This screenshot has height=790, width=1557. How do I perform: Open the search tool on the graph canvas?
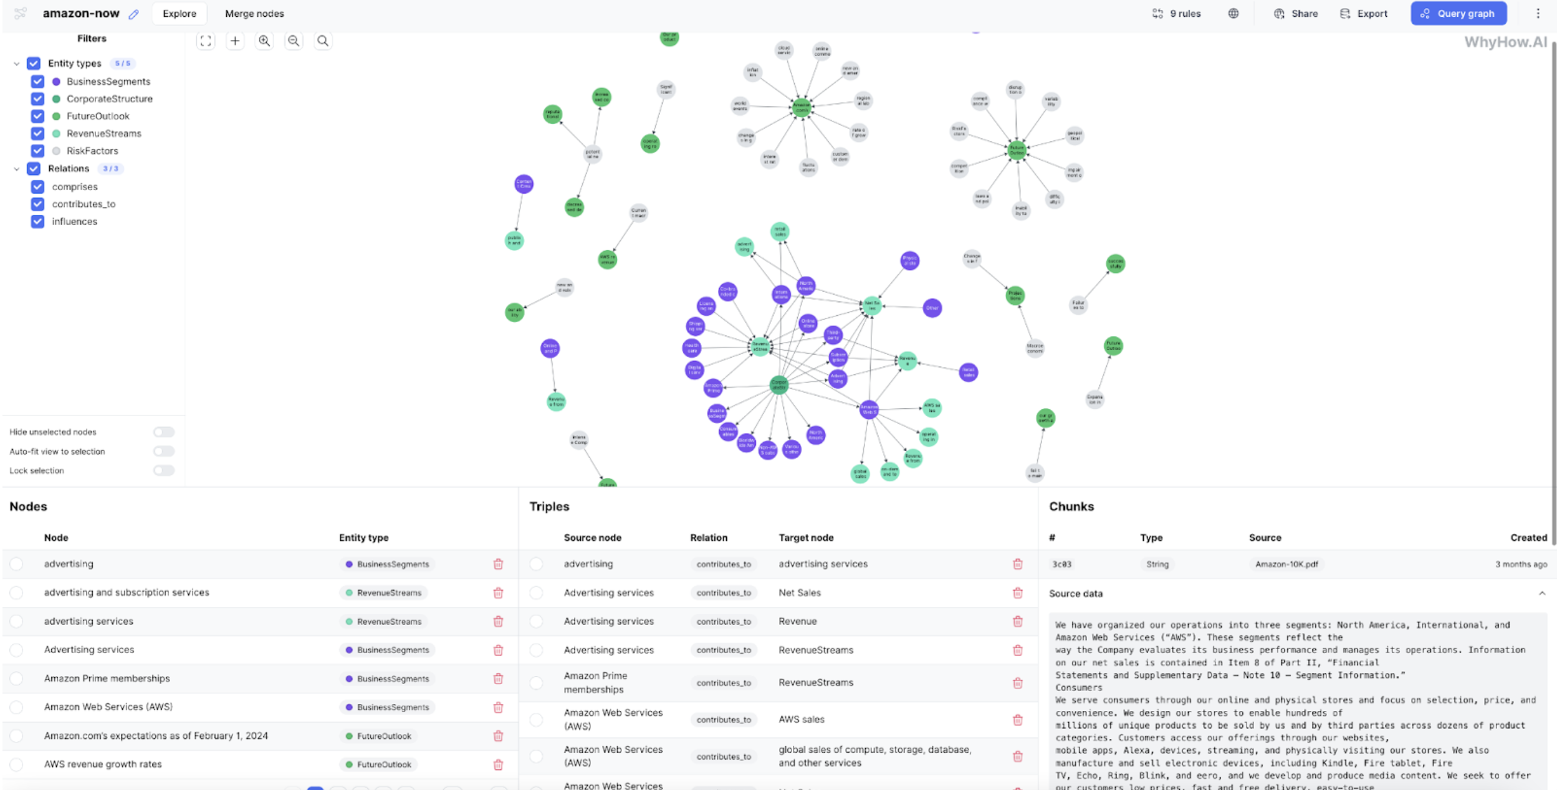point(323,41)
